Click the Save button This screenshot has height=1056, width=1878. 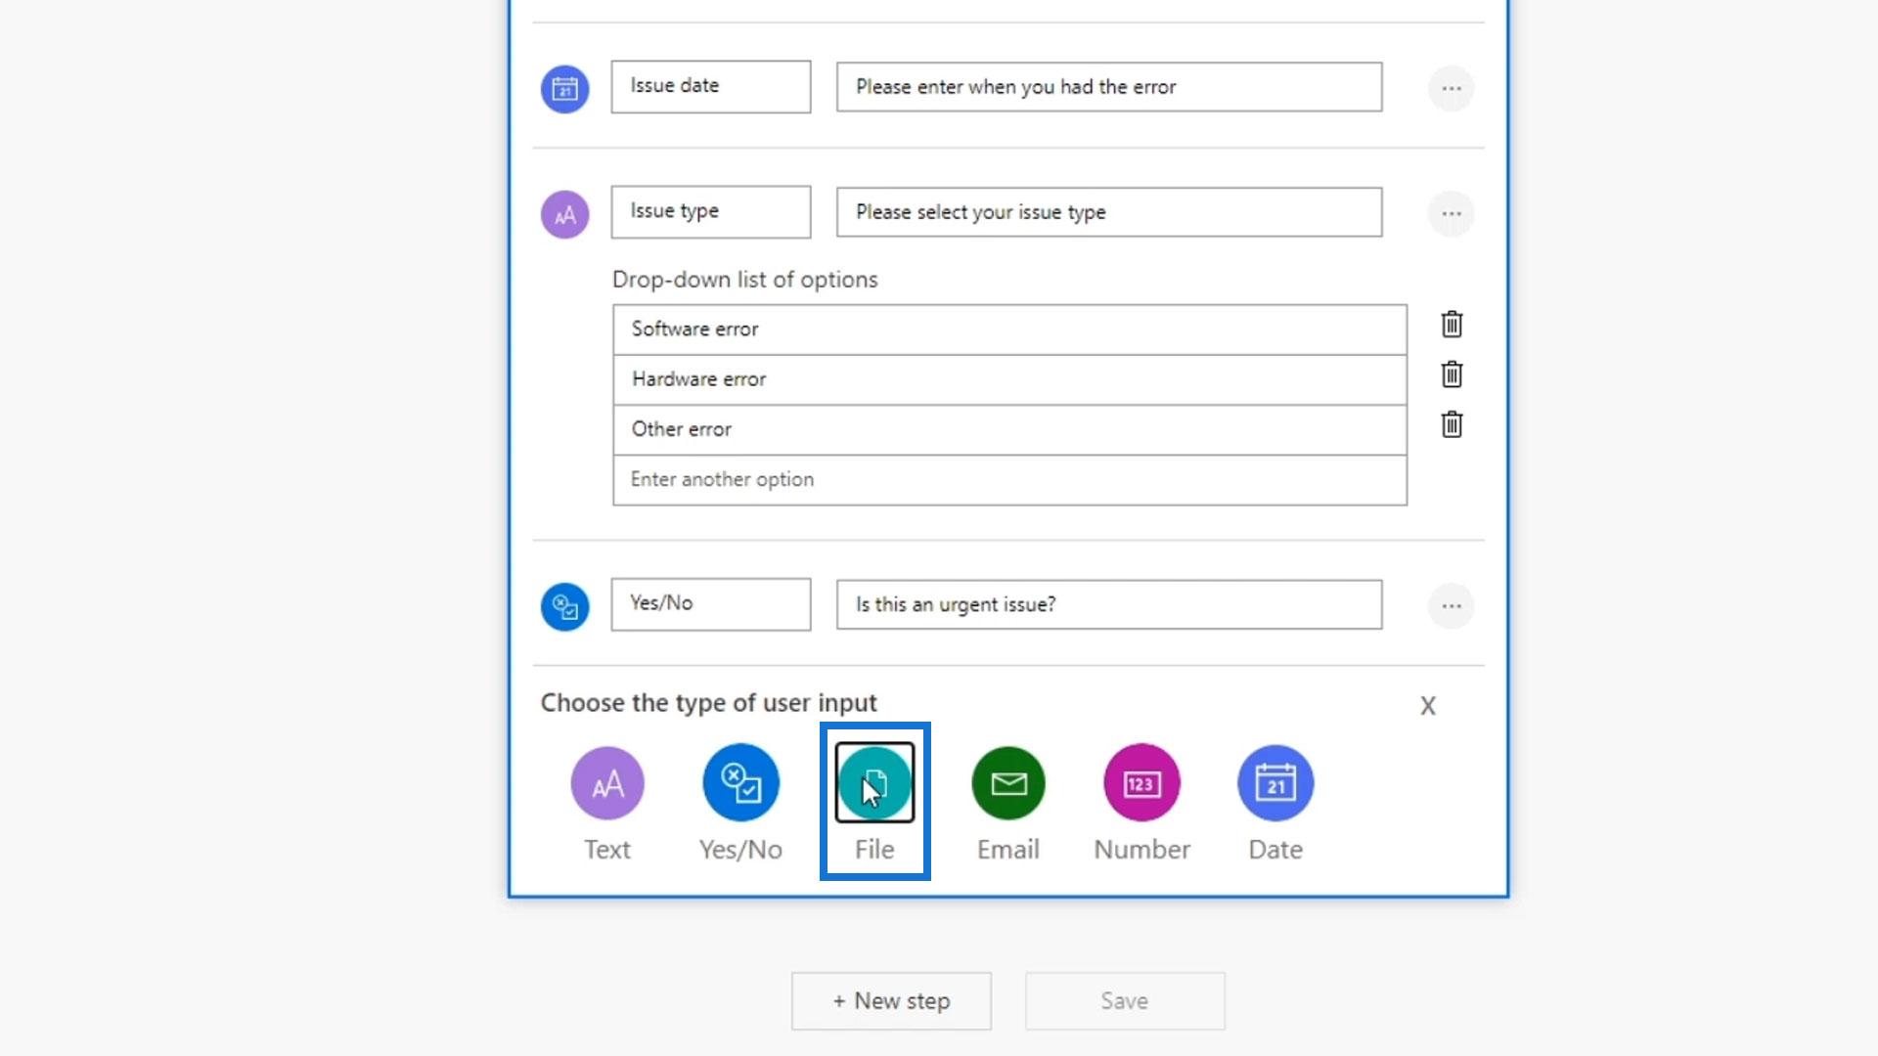[x=1124, y=1000]
